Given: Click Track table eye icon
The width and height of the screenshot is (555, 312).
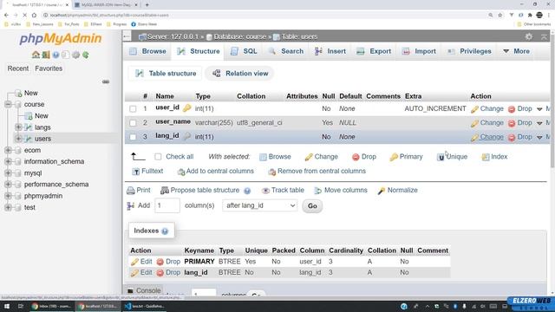Looking at the screenshot, I should click(265, 191).
